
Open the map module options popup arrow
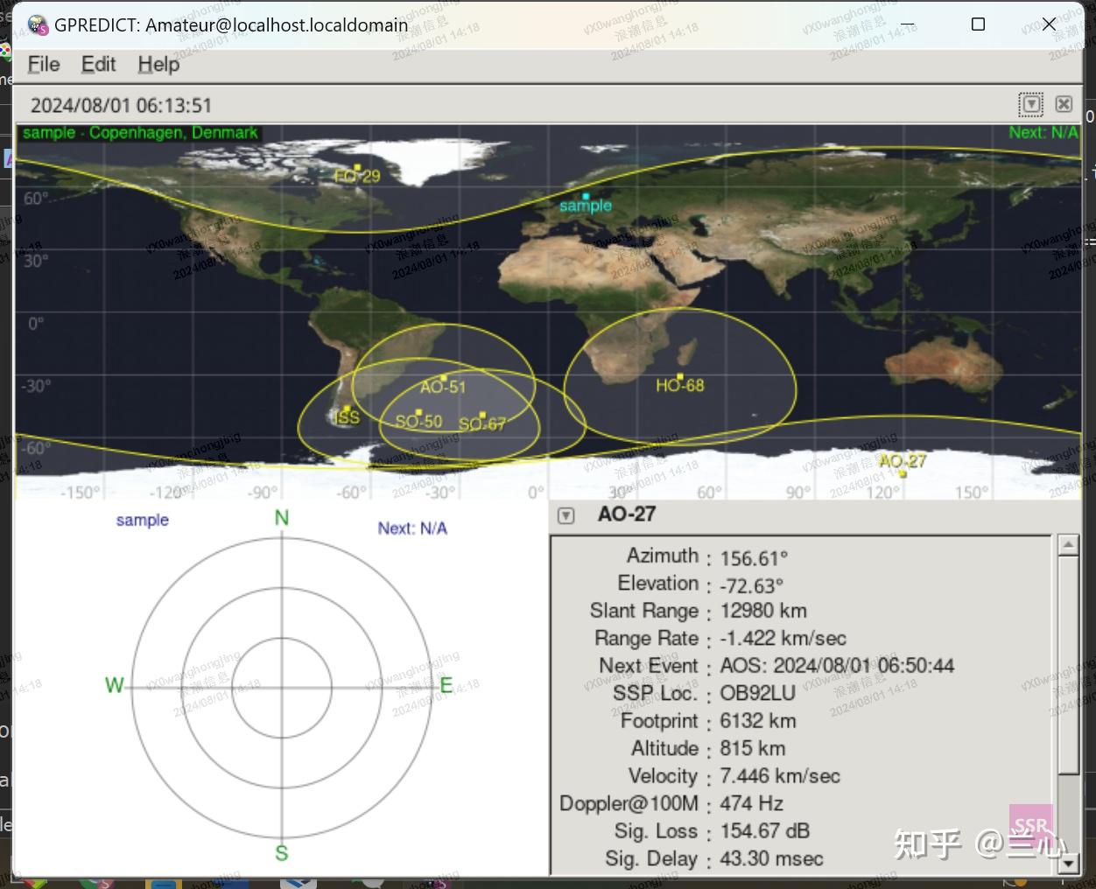click(1031, 104)
